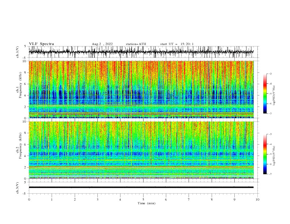Click the ch.3 flat voltage trace
290x224 pixels.
[141, 187]
